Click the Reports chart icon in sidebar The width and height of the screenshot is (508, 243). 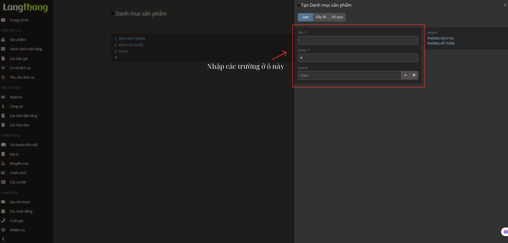pyautogui.click(x=3, y=97)
